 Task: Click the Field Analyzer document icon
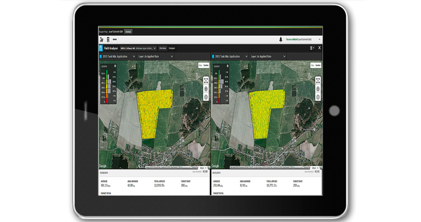pyautogui.click(x=101, y=48)
